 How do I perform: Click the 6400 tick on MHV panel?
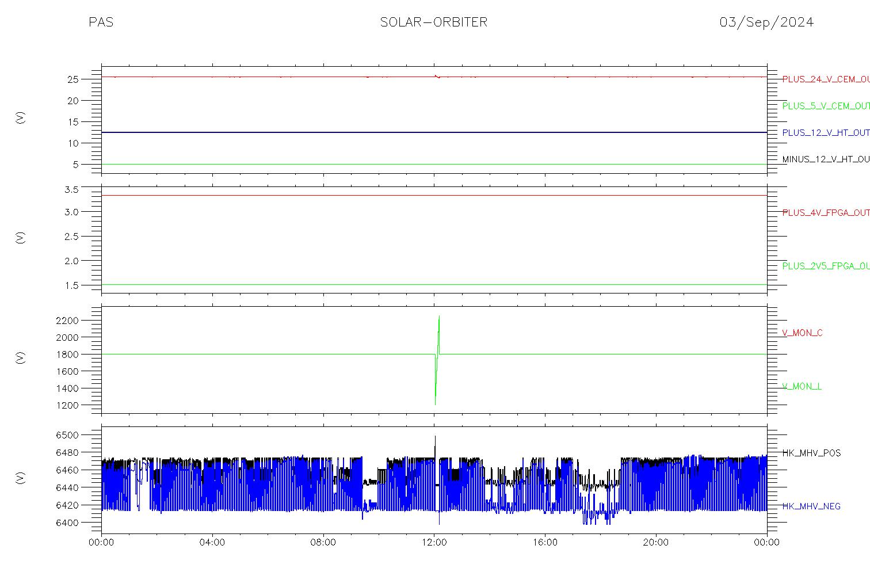(x=67, y=523)
